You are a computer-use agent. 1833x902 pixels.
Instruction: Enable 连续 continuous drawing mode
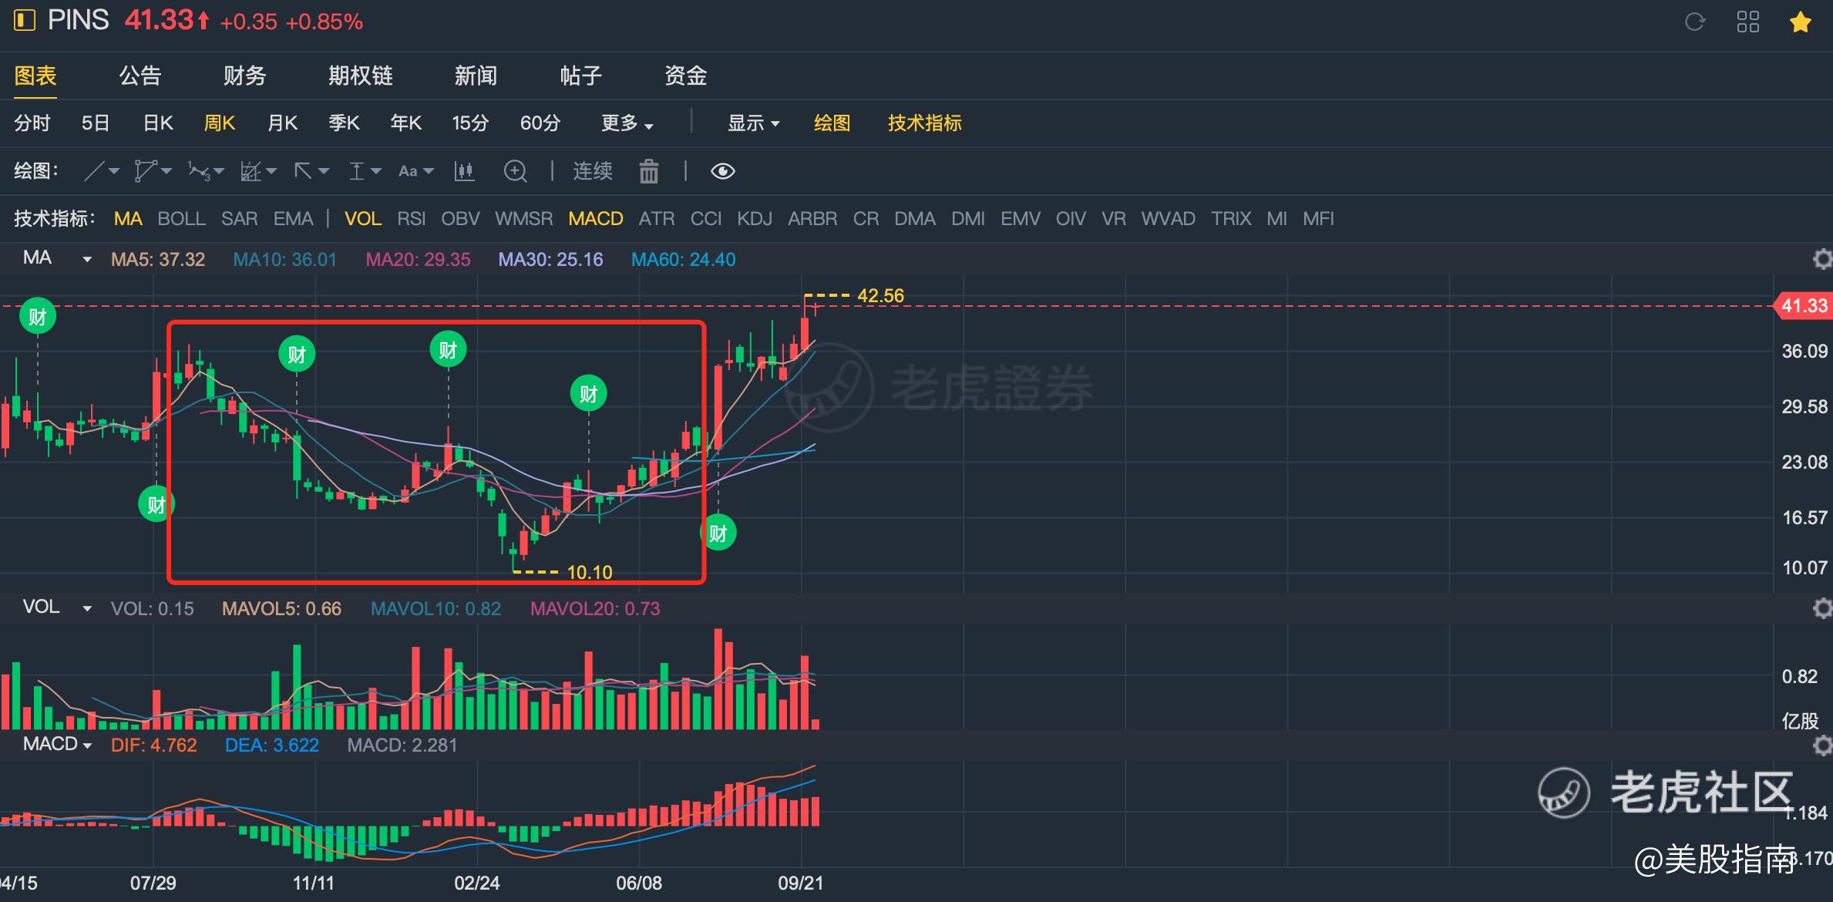click(591, 171)
